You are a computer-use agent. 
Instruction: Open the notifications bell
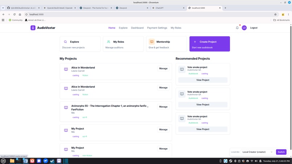237,28
